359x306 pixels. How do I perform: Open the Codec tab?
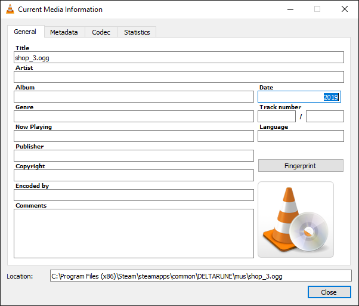click(101, 32)
